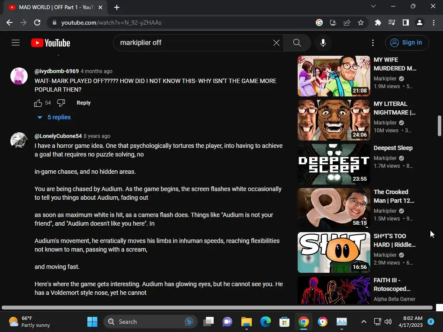
Task: Go to YouTube home via logo
Action: pyautogui.click(x=51, y=43)
